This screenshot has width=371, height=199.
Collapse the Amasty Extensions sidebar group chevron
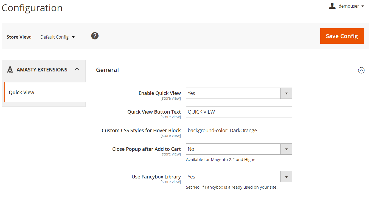pyautogui.click(x=77, y=69)
